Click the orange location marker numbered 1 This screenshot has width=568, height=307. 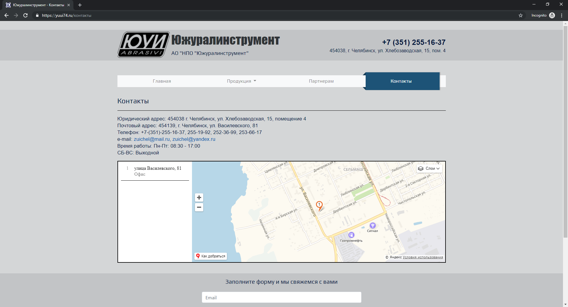tap(319, 205)
